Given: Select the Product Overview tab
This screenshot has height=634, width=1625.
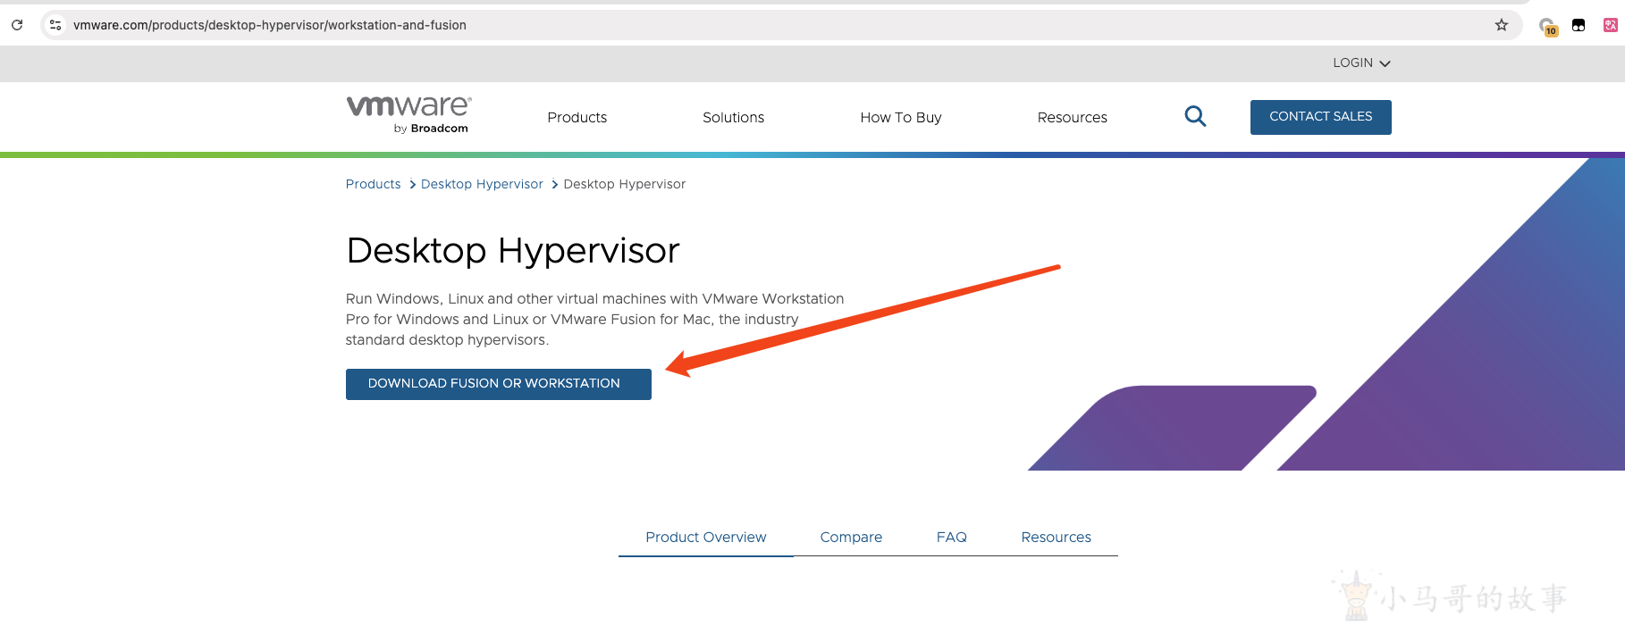Looking at the screenshot, I should coord(705,537).
